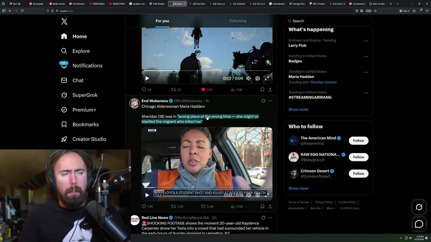Viewport: 431px width, 242px height.
Task: Open the Sheridan Gorman trending link
Action: pyautogui.click(x=323, y=82)
